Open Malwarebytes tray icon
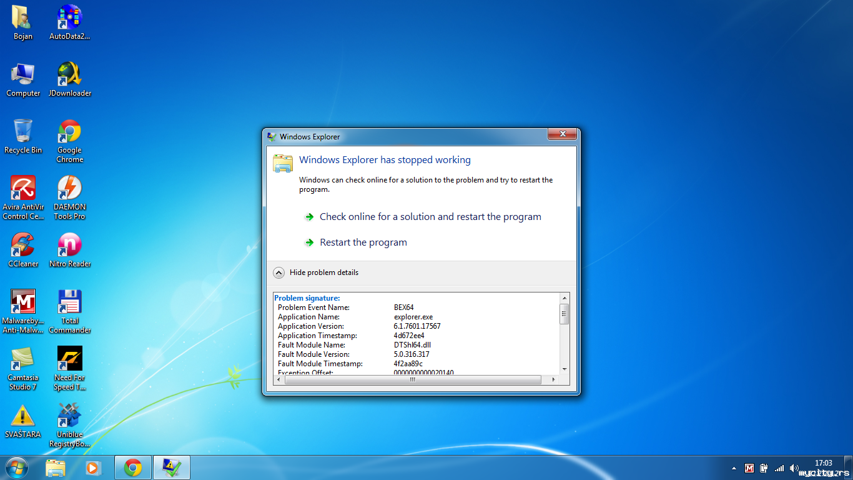 [x=749, y=467]
